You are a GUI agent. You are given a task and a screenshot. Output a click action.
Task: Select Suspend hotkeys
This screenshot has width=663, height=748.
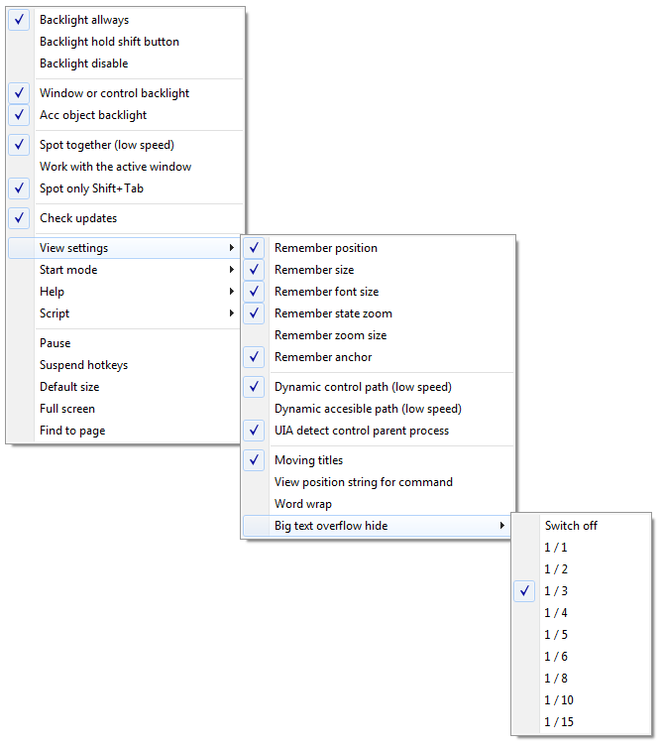pos(126,365)
